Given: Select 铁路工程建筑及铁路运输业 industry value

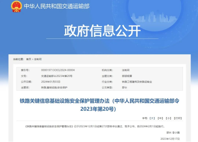Looking at the screenshot, I should [137, 82].
